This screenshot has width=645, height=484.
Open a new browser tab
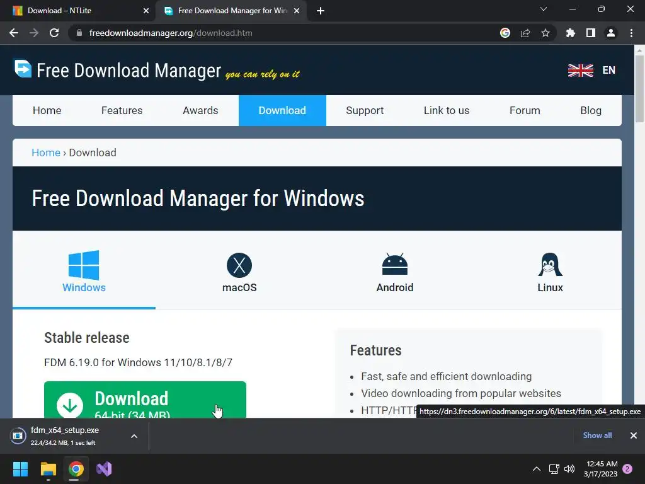point(321,11)
